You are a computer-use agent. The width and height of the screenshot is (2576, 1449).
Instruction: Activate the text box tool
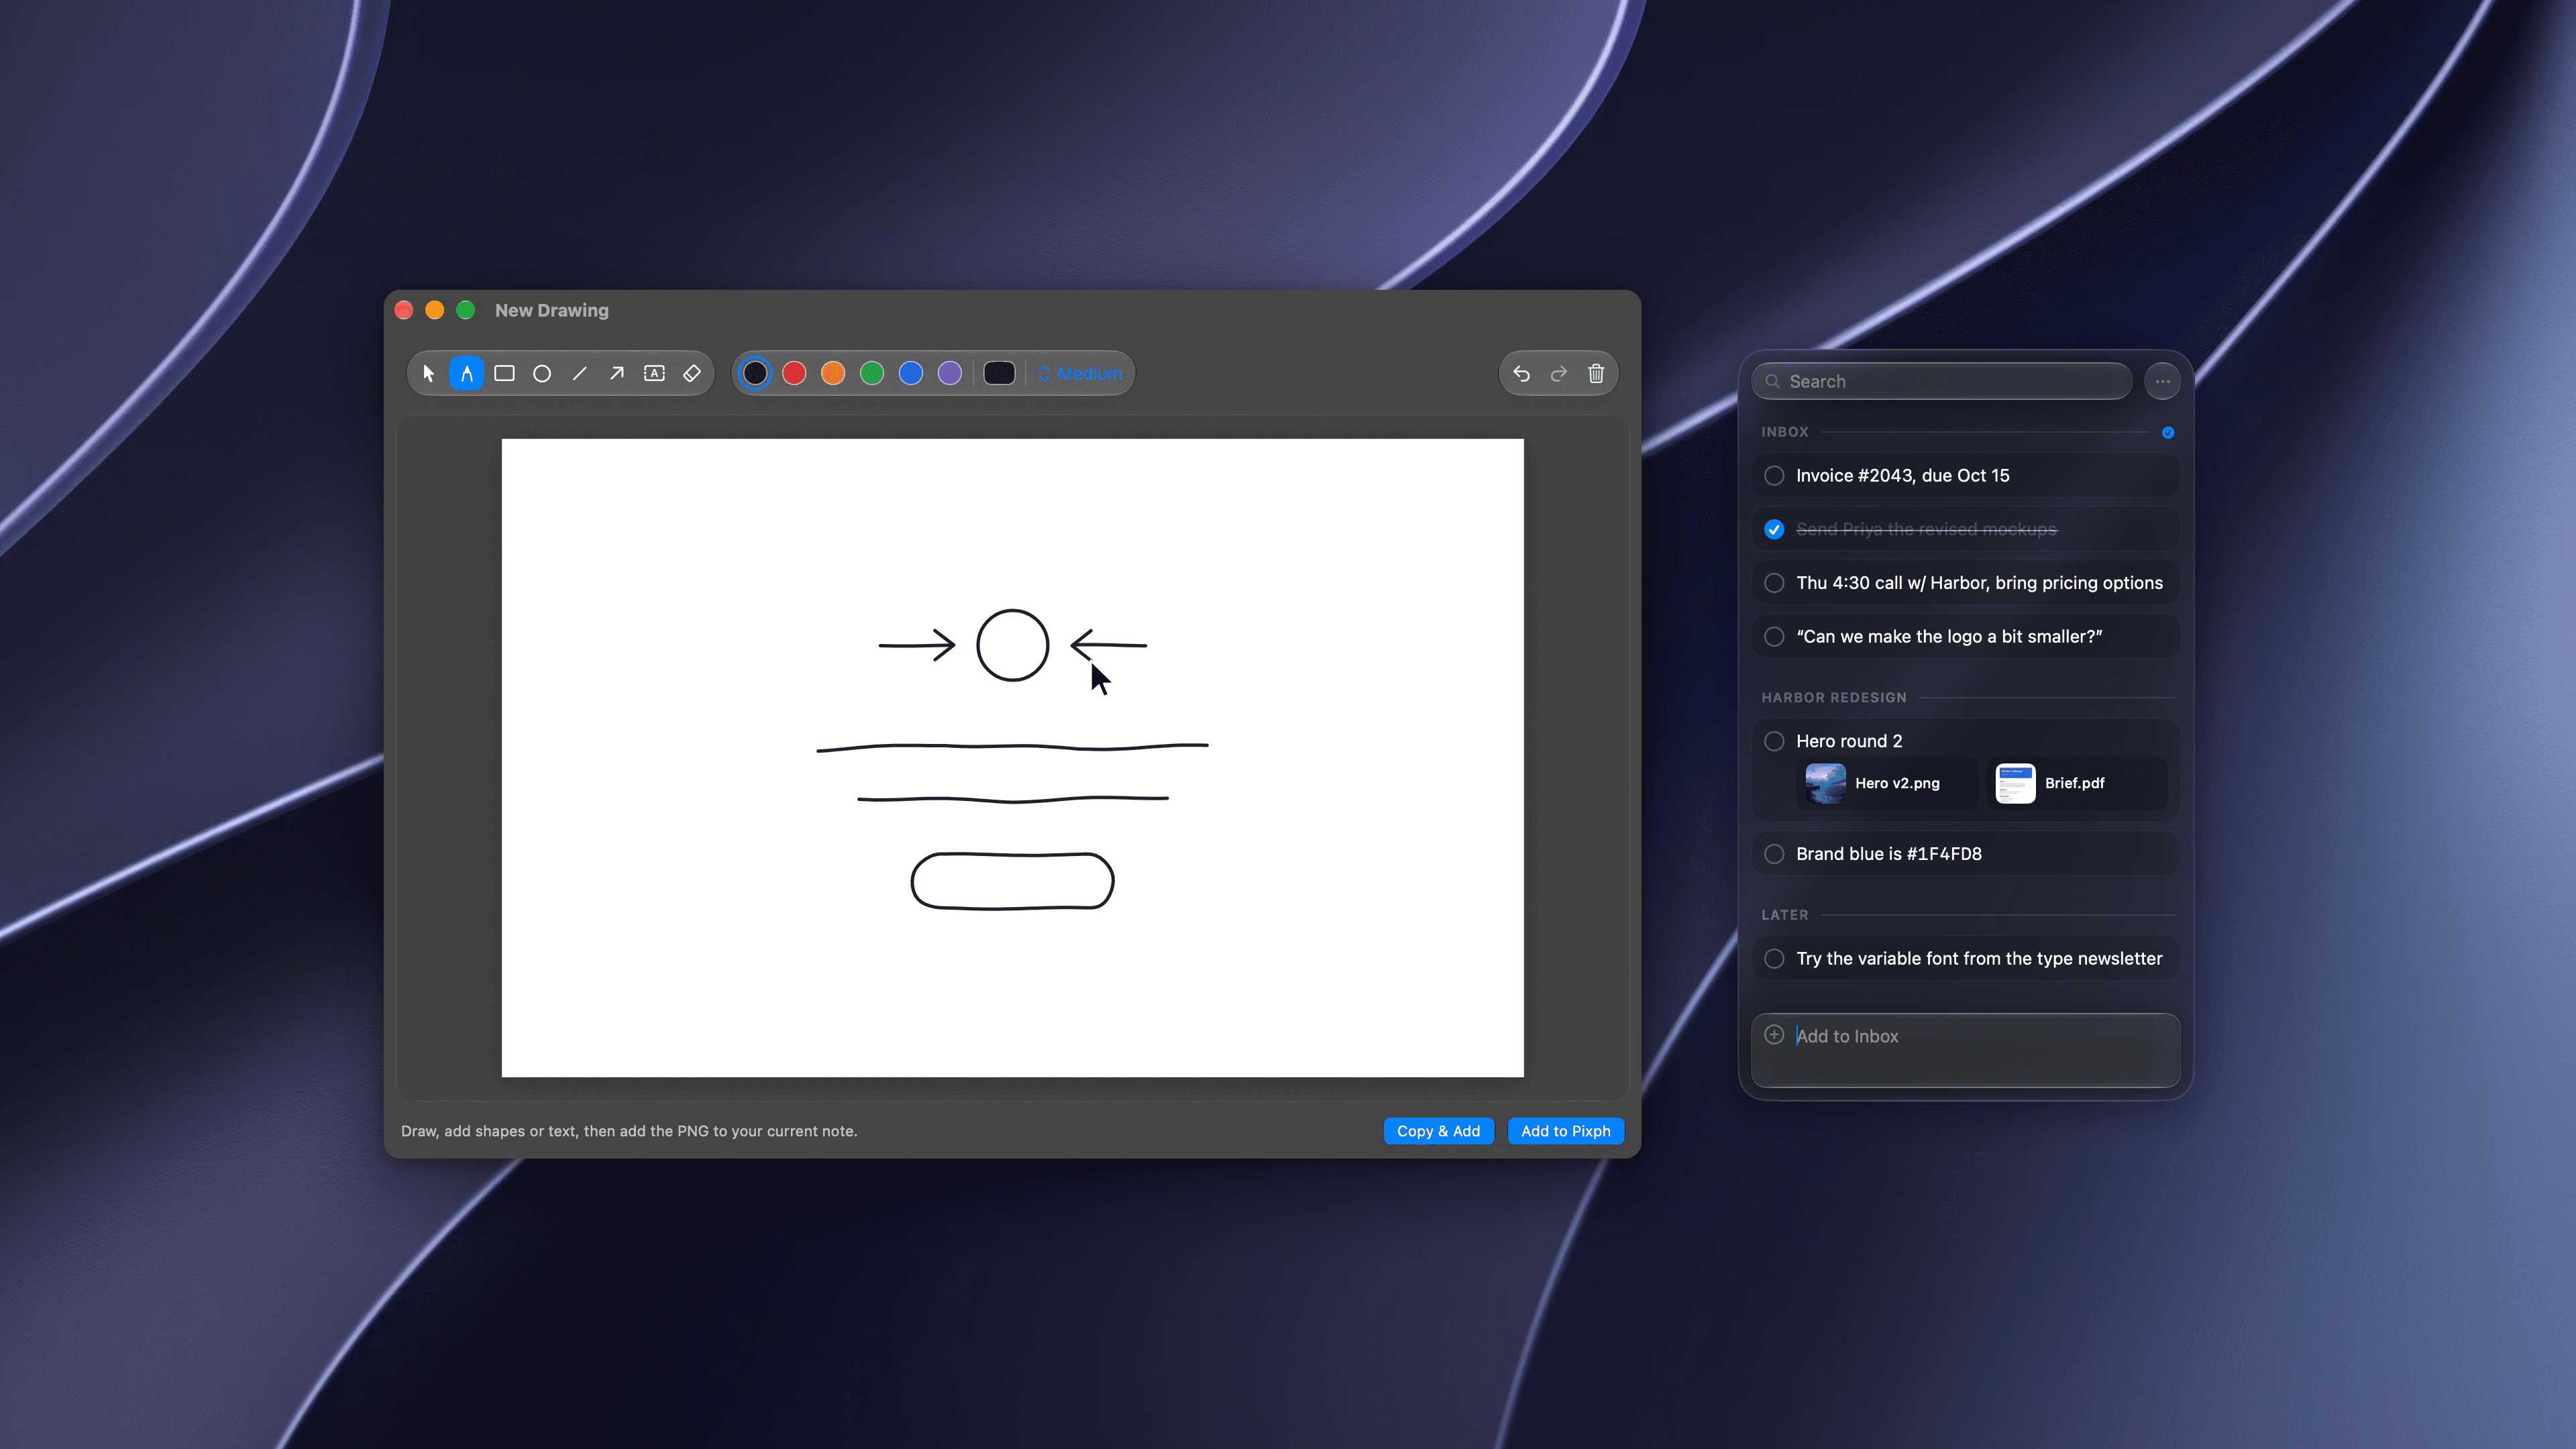[x=654, y=373]
